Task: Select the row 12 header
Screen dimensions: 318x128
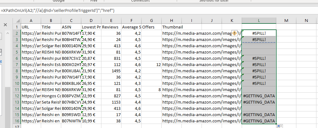Action: click(17, 96)
